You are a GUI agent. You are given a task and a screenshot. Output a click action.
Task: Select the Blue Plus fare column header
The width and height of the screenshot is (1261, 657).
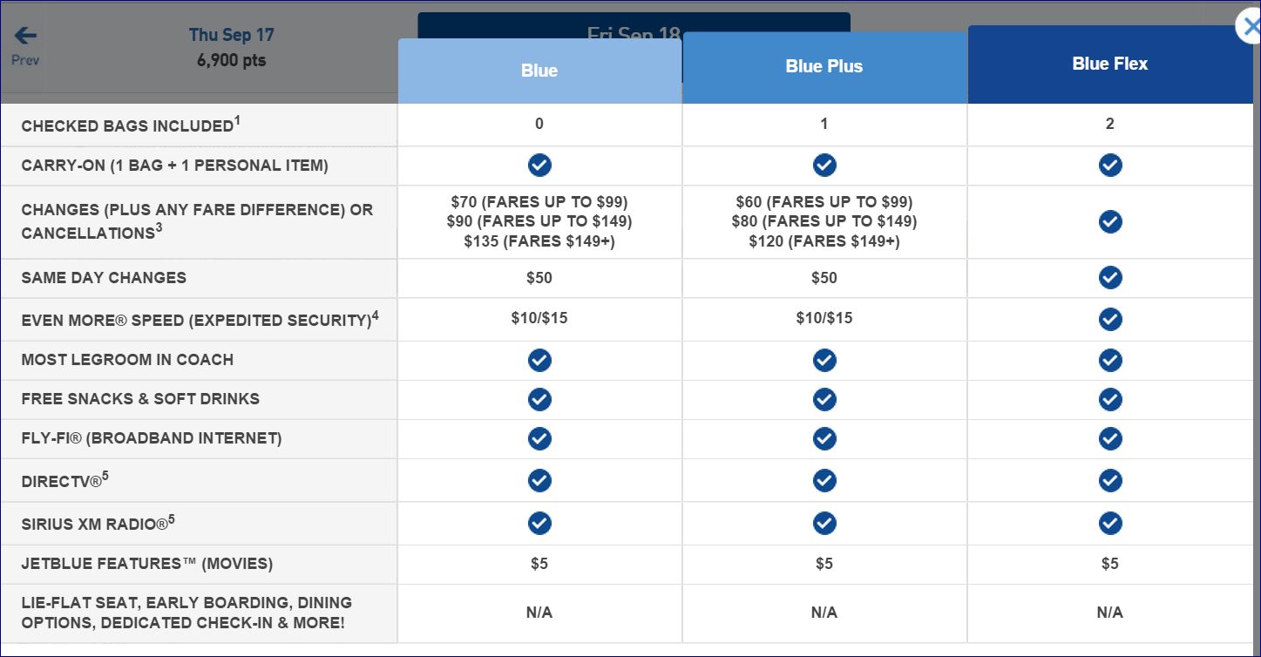(x=824, y=66)
